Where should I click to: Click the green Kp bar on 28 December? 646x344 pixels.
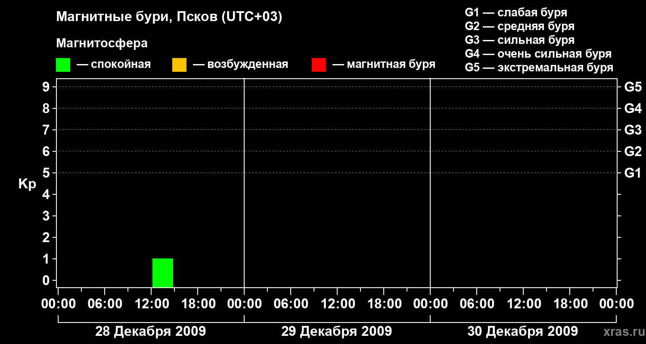tap(163, 273)
